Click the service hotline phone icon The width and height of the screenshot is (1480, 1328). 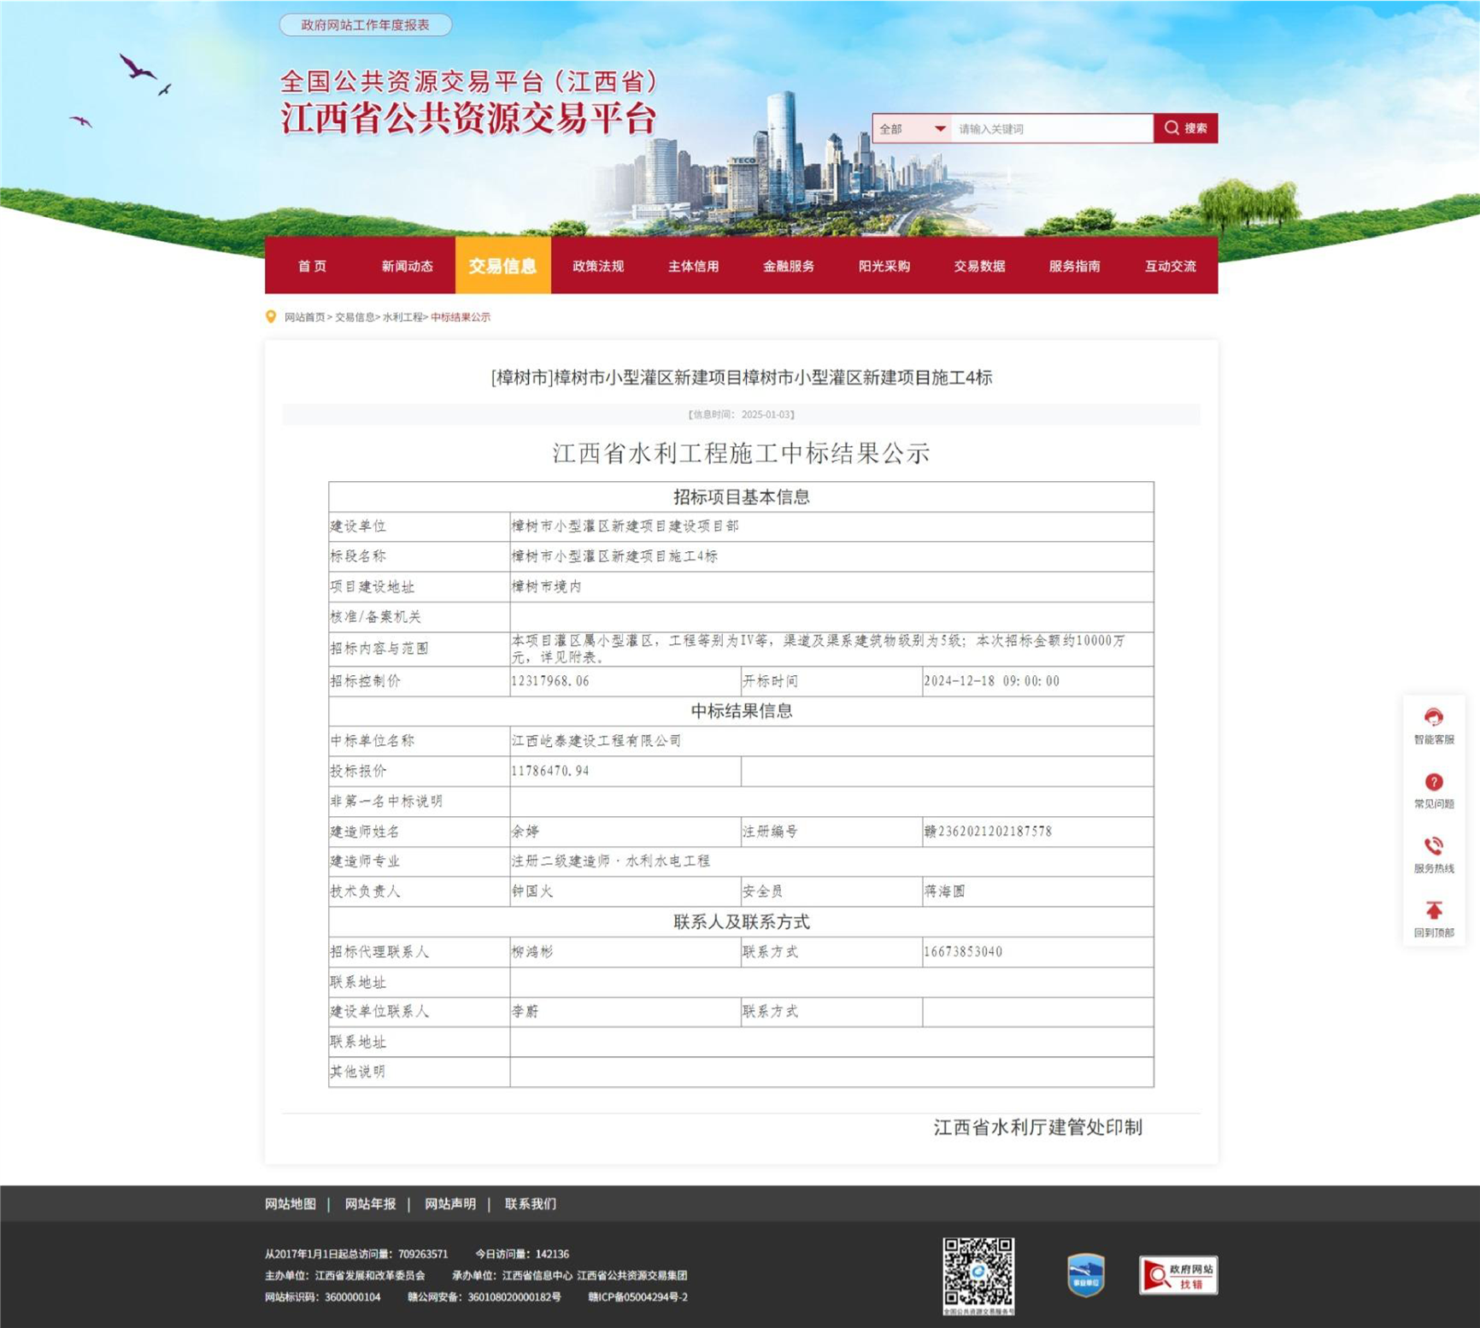(x=1433, y=847)
